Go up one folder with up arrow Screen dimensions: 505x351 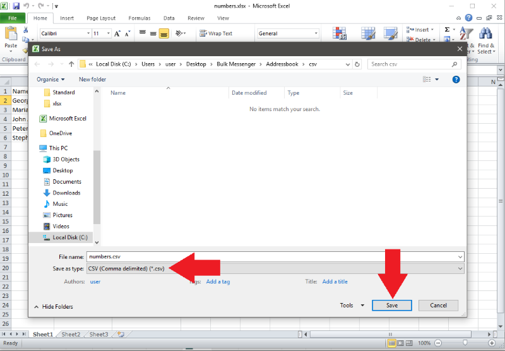click(x=71, y=64)
